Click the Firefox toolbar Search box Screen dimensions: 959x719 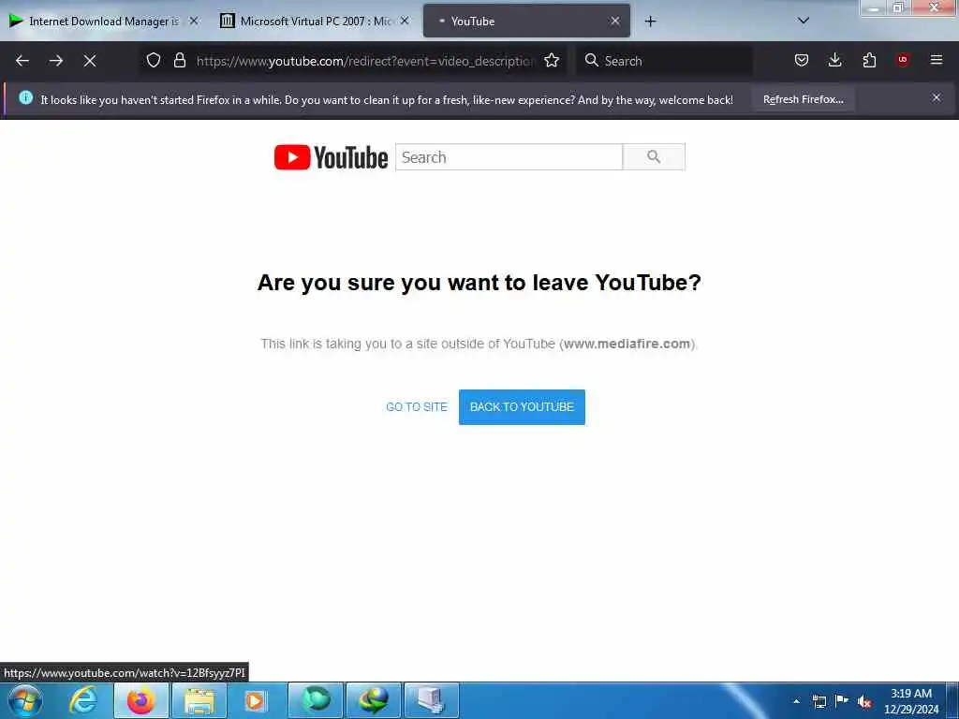[664, 61]
